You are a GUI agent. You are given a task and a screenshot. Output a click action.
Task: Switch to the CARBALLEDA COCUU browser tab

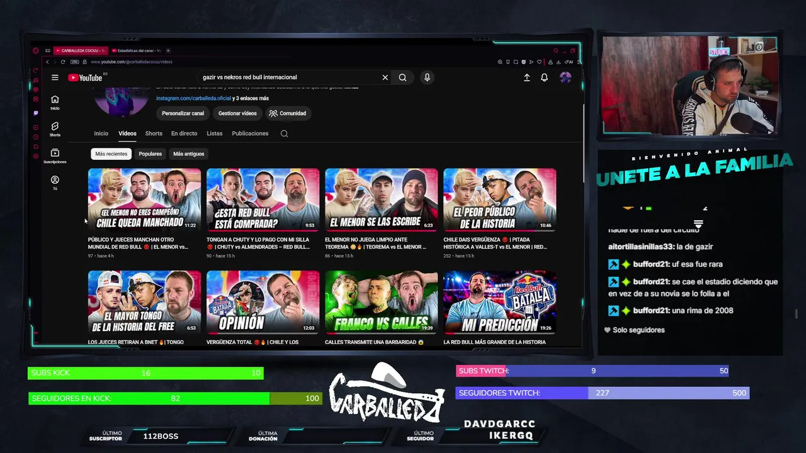coord(81,50)
